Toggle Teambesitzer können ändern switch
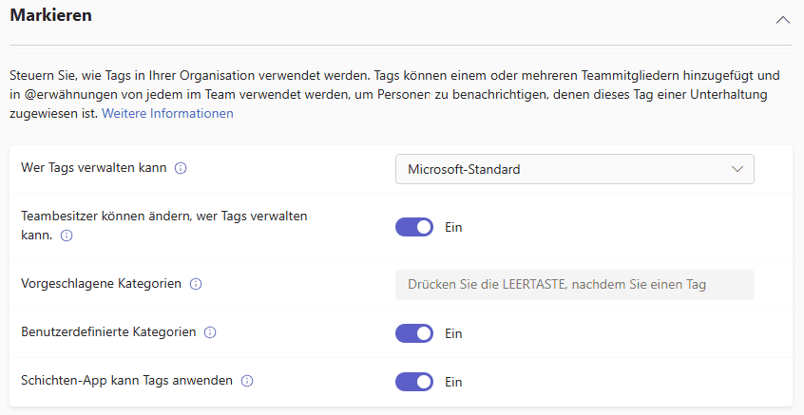 pos(413,227)
